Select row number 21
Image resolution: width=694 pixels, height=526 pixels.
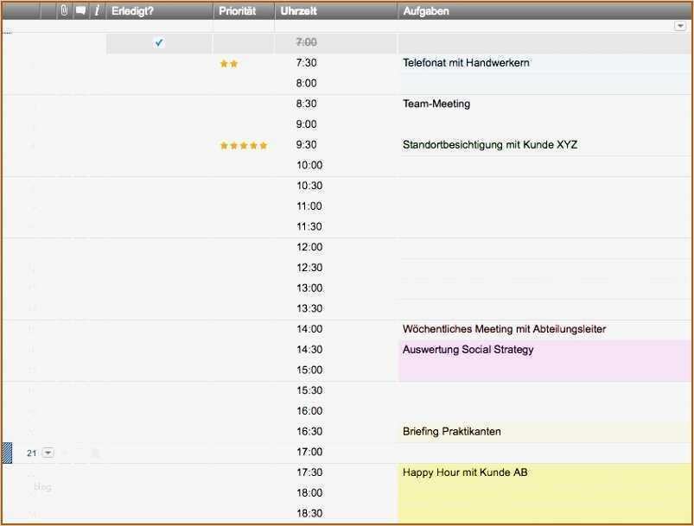coord(31,453)
